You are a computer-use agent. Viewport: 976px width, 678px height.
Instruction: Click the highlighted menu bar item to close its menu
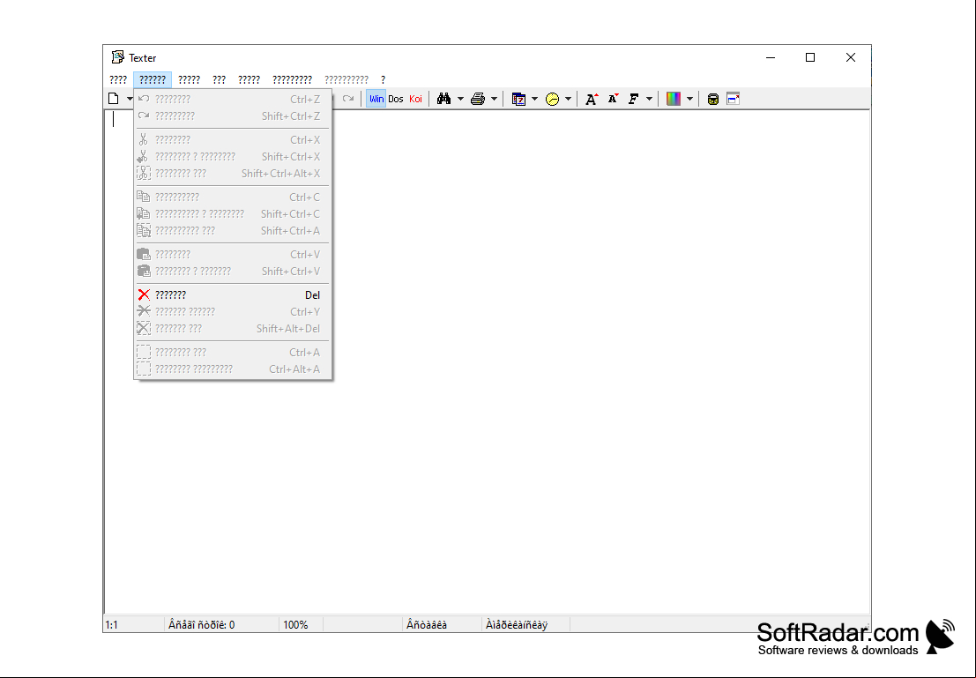click(153, 79)
